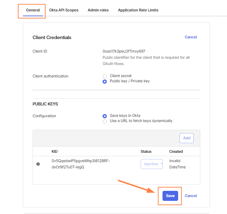Click the Add public key button
This screenshot has height=214, width=227.
(x=186, y=138)
